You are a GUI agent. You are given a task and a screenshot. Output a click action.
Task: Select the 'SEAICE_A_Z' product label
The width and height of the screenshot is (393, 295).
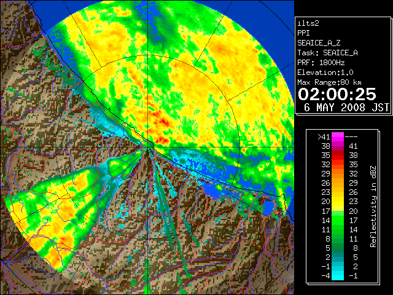319,43
